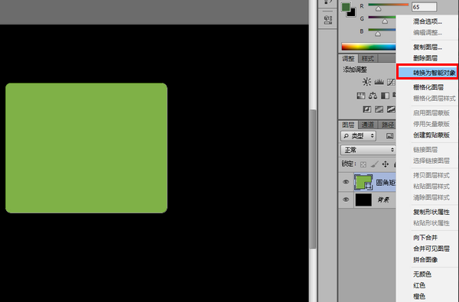Click the B channel slider handle
The height and width of the screenshot is (302, 459).
(x=378, y=34)
